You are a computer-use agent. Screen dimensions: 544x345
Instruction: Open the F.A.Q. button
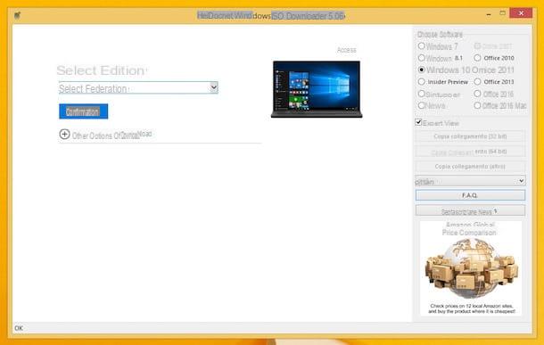(470, 195)
